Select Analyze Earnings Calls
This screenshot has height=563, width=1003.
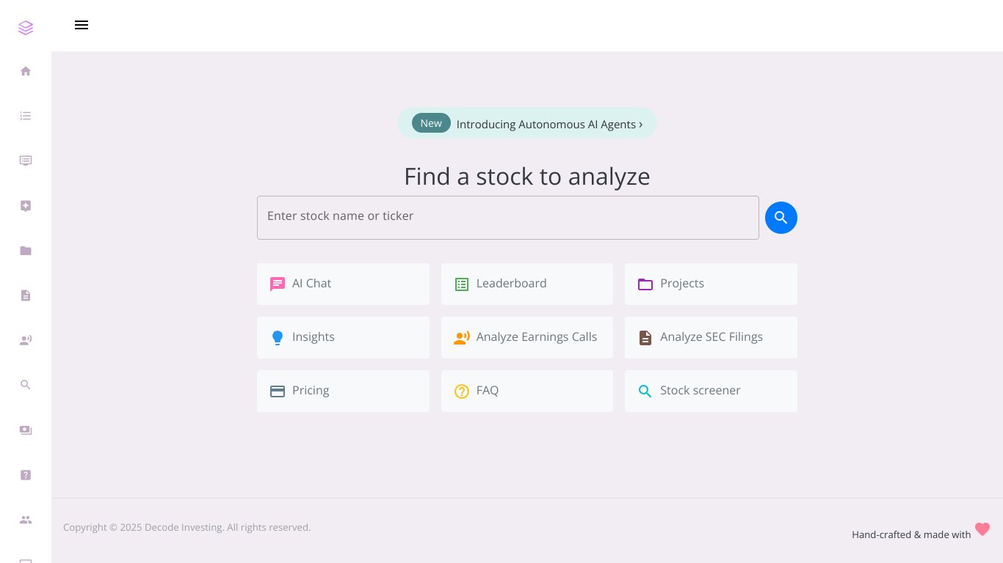click(x=527, y=337)
